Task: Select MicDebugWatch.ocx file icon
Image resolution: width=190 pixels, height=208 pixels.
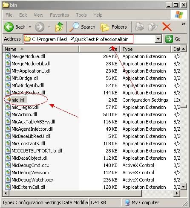Action: click(8, 180)
